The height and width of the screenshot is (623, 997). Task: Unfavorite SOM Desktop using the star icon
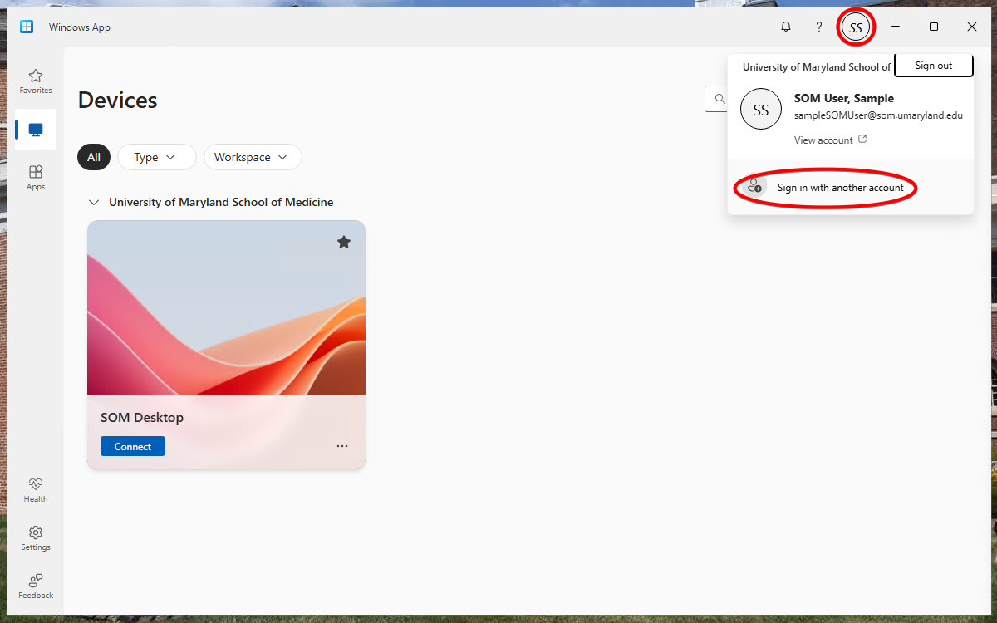click(344, 242)
